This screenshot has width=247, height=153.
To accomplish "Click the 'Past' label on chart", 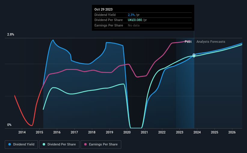I will tap(188, 42).
